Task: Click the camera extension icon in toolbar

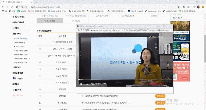Action: (x=189, y=7)
